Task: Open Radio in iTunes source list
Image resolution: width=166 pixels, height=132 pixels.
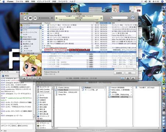Action: 30,34
